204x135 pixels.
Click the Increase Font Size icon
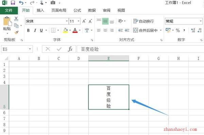tap(84, 21)
